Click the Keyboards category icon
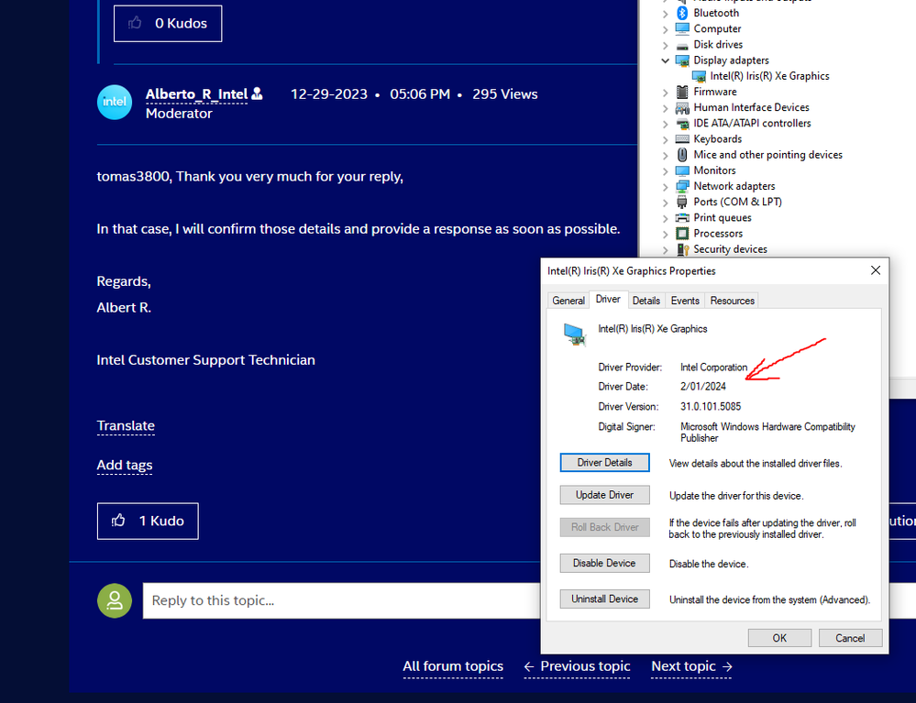Image resolution: width=916 pixels, height=703 pixels. pyautogui.click(x=682, y=139)
